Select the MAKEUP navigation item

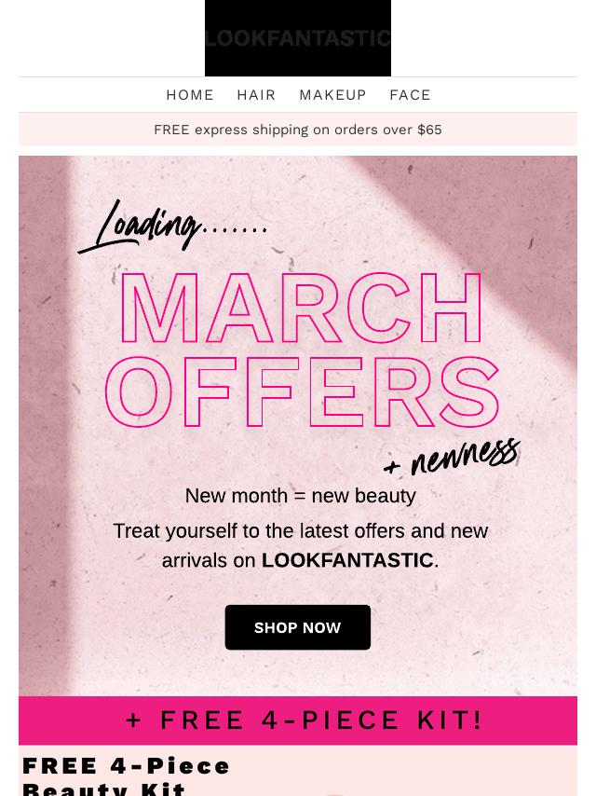point(332,95)
